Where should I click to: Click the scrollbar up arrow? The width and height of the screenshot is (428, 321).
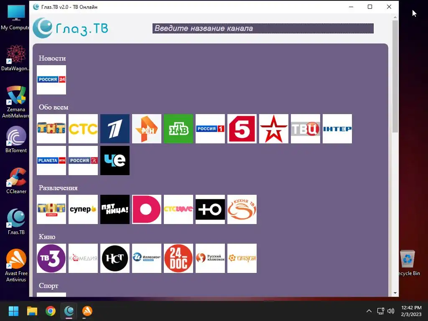395,18
